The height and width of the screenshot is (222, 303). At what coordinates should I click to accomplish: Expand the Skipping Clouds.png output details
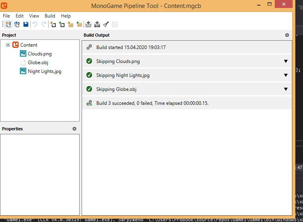pos(285,61)
